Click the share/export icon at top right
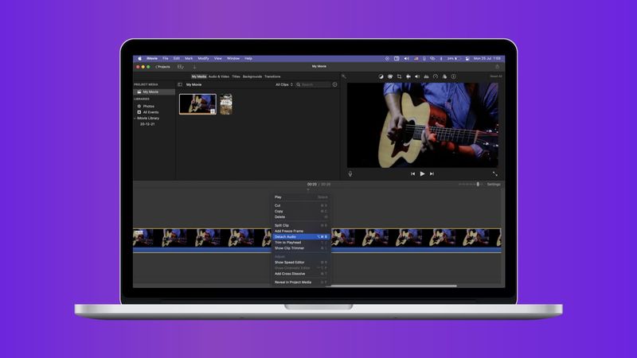This screenshot has height=358, width=637. [497, 67]
